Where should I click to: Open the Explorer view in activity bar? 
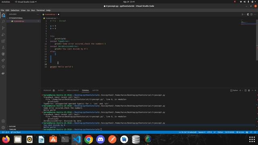[x=3, y=15]
